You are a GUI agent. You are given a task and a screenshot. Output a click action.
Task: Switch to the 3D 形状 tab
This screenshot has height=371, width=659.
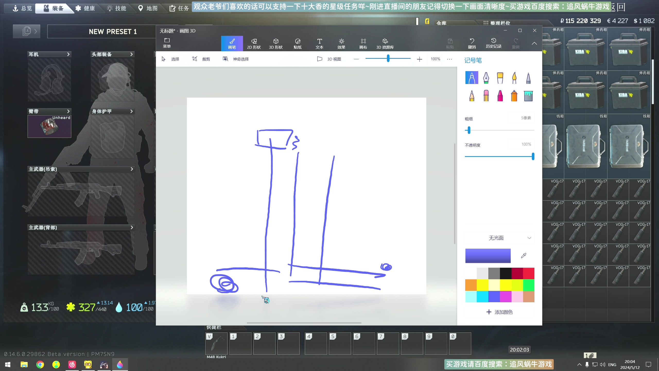click(276, 43)
